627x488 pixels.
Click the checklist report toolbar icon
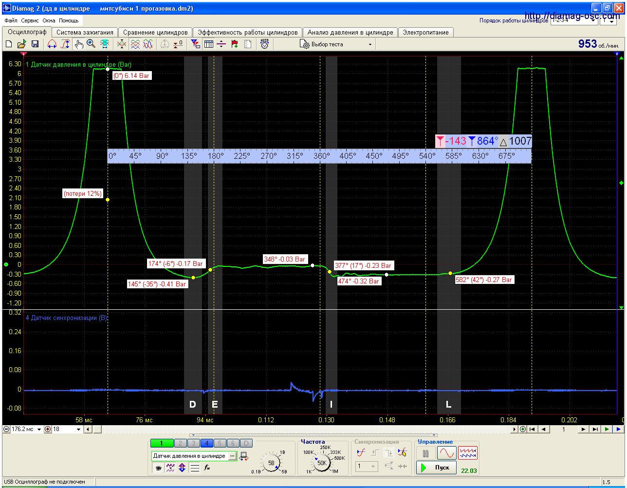coord(248,44)
